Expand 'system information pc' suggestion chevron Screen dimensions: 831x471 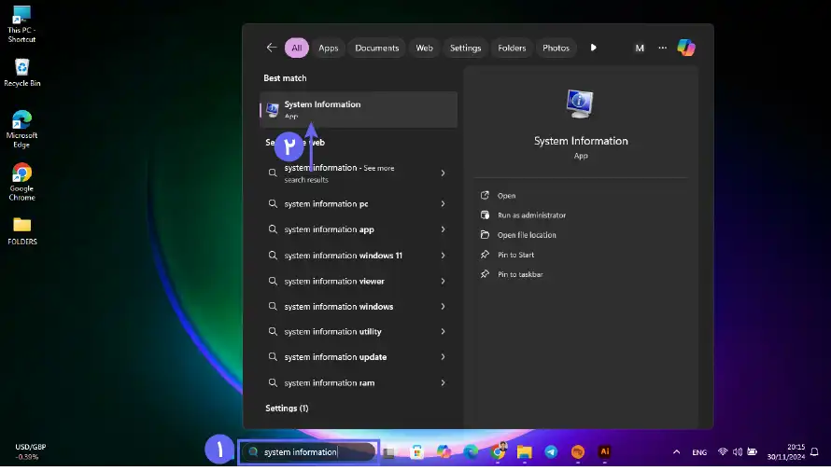point(443,204)
